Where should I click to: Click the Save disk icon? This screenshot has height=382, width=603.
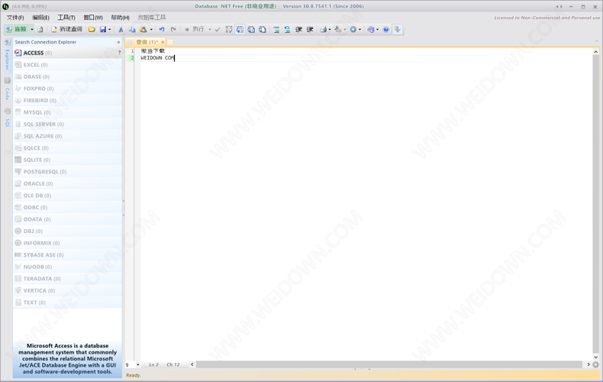click(103, 30)
